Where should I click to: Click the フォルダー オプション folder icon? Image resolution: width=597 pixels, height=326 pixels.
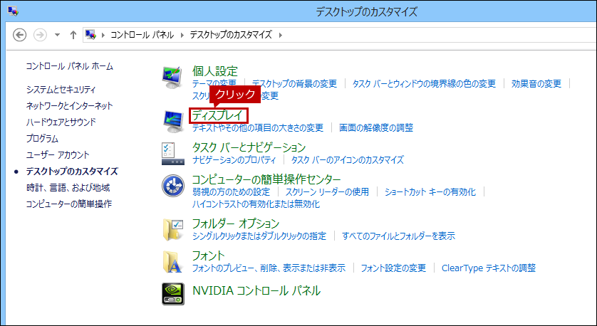[173, 230]
